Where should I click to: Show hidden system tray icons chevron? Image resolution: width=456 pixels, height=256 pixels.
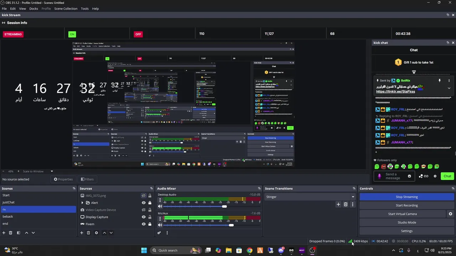tap(393, 250)
